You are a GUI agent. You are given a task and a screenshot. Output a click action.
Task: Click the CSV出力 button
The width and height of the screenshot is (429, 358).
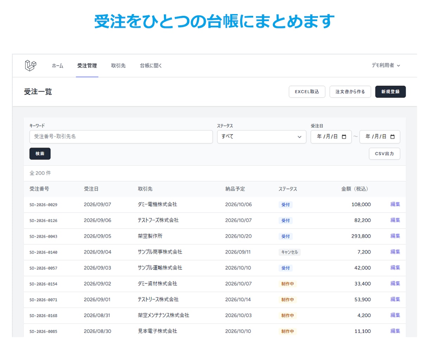384,153
